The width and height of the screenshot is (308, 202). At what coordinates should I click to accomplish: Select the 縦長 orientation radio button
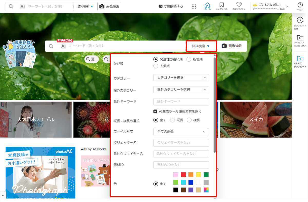pyautogui.click(x=172, y=120)
